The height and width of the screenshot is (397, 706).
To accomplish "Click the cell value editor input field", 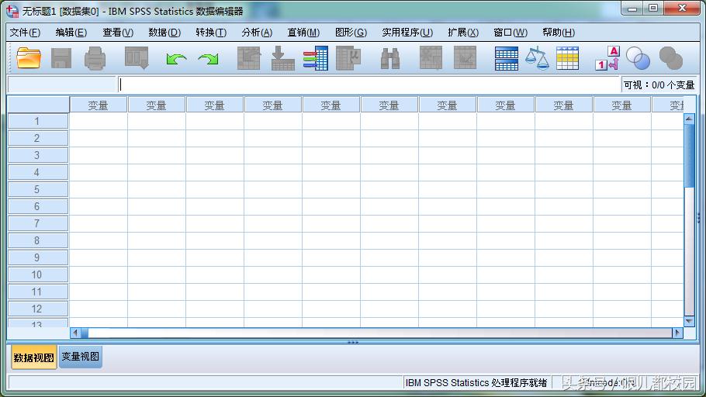I will click(369, 85).
